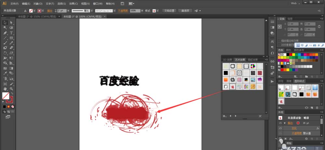Screen dimensions: 325x150
Task: Toggle Constrain Width and Height Proportions link
Action: click(x=319, y=27)
